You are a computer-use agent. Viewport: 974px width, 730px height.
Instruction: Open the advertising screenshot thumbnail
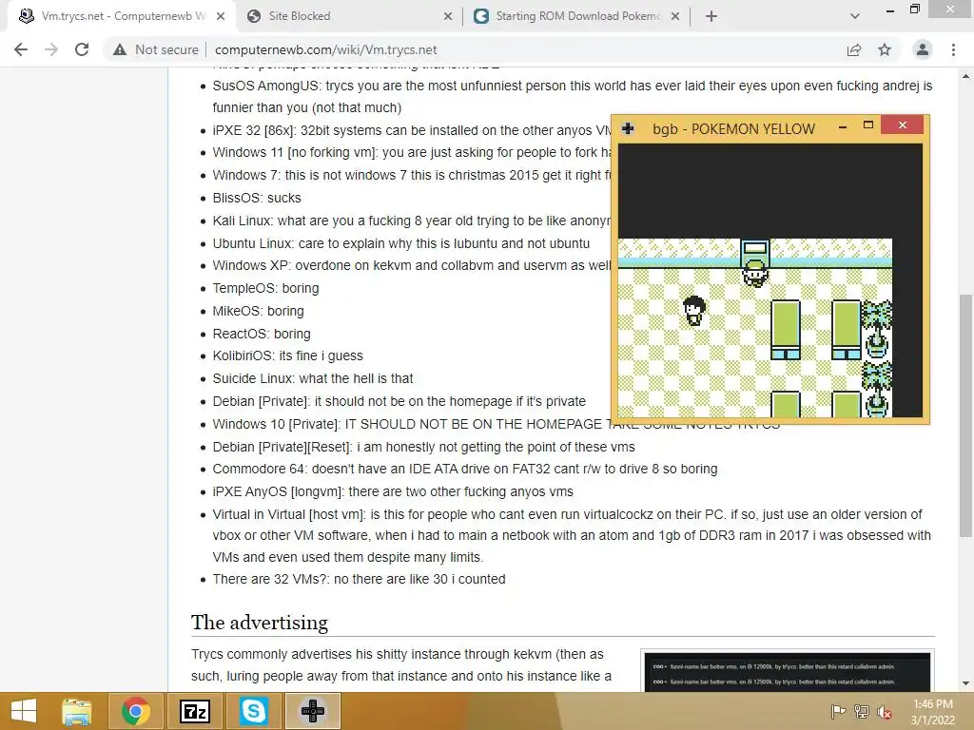tap(787, 672)
